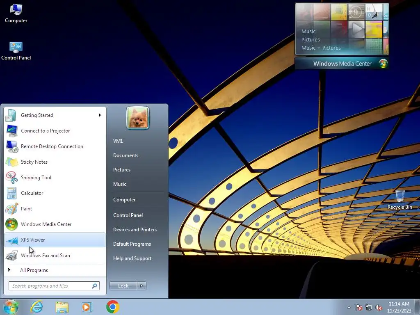Viewport: 420px width, 315px height.
Task: Click the network tray icon
Action: 369,307
